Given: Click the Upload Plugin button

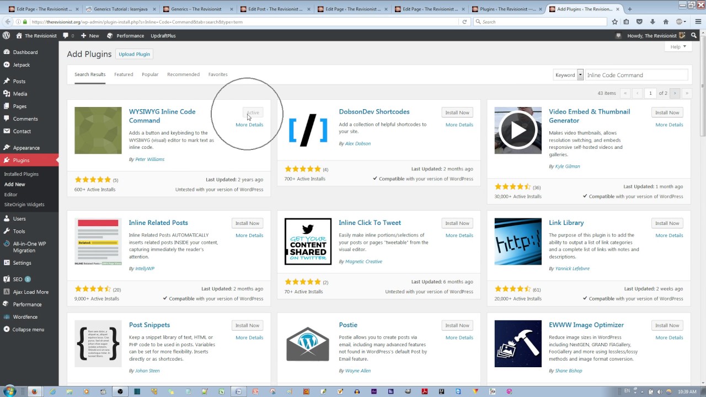Looking at the screenshot, I should coord(134,54).
